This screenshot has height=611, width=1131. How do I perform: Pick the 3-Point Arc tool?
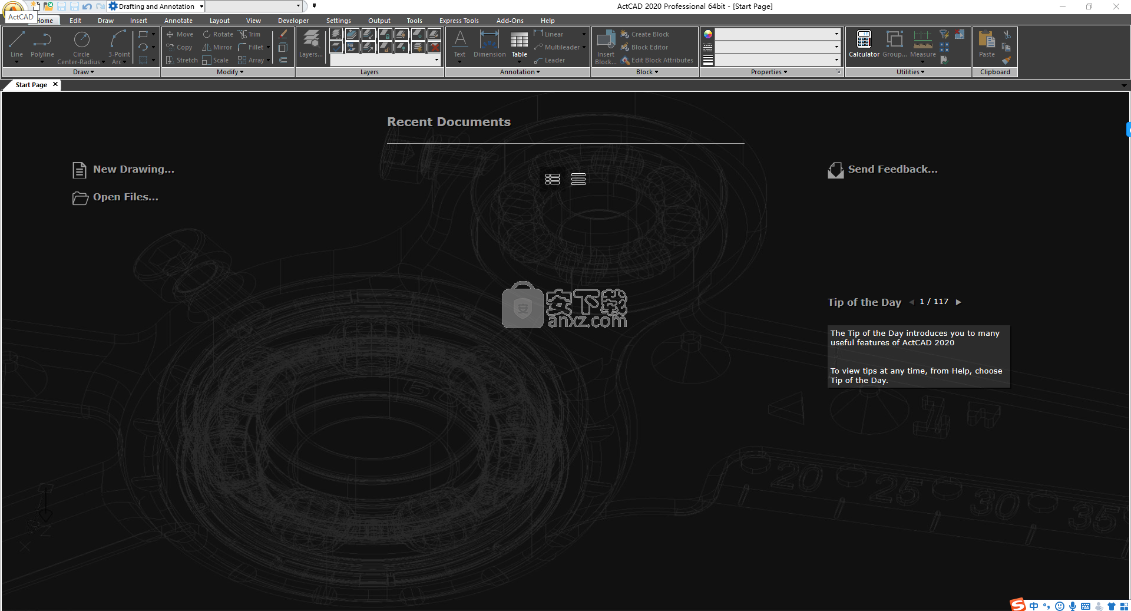point(119,47)
